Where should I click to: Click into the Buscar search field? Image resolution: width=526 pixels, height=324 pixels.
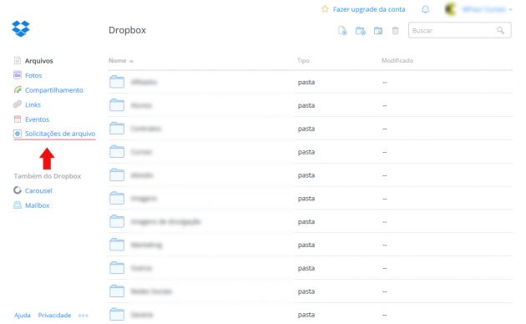(459, 31)
